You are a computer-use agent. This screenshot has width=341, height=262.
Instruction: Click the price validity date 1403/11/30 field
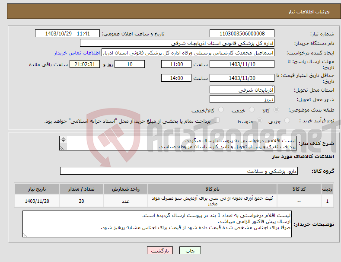point(242,78)
